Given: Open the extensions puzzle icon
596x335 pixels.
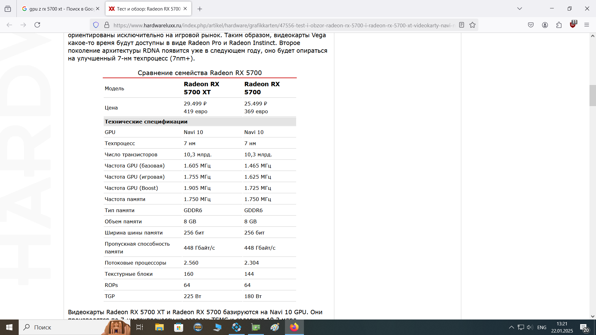Looking at the screenshot, I should coord(559,25).
